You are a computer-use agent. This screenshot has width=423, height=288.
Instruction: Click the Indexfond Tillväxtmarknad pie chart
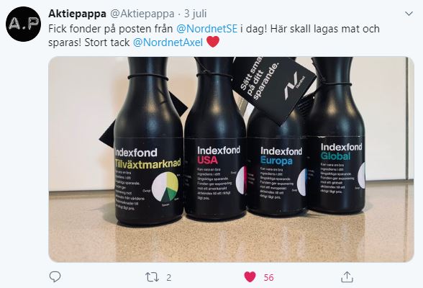click(x=165, y=186)
